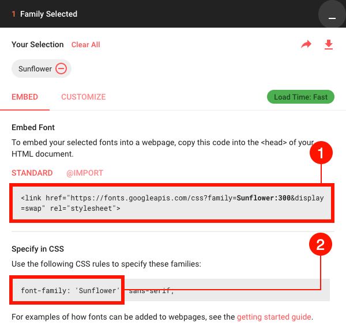346x334 pixels.
Task: Open the CUSTOMIZE tab
Action: [84, 97]
